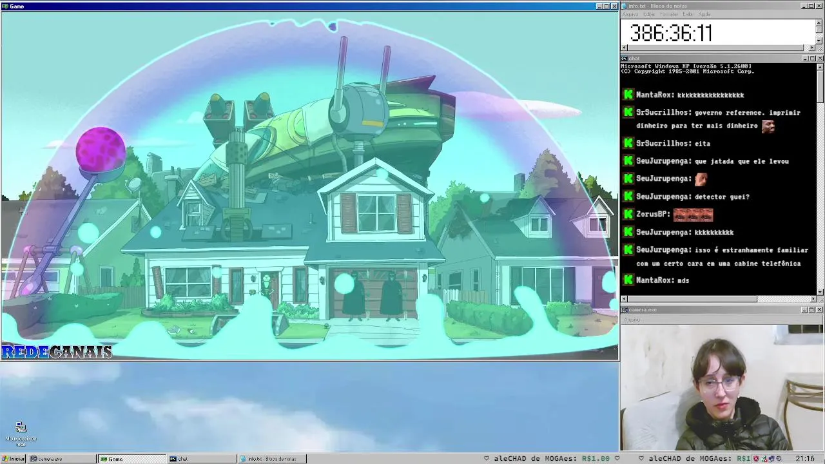The width and height of the screenshot is (825, 464).
Task: Click notepad vertical scrollbar down arrow
Action: click(x=819, y=41)
